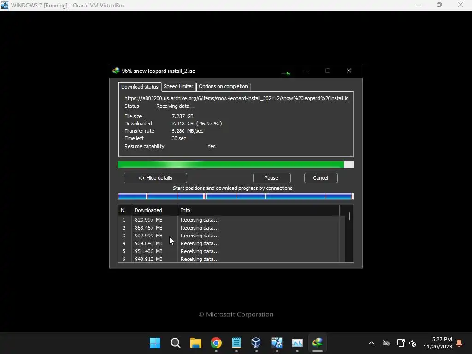Show hidden system tray icons
The height and width of the screenshot is (354, 472).
click(x=372, y=343)
